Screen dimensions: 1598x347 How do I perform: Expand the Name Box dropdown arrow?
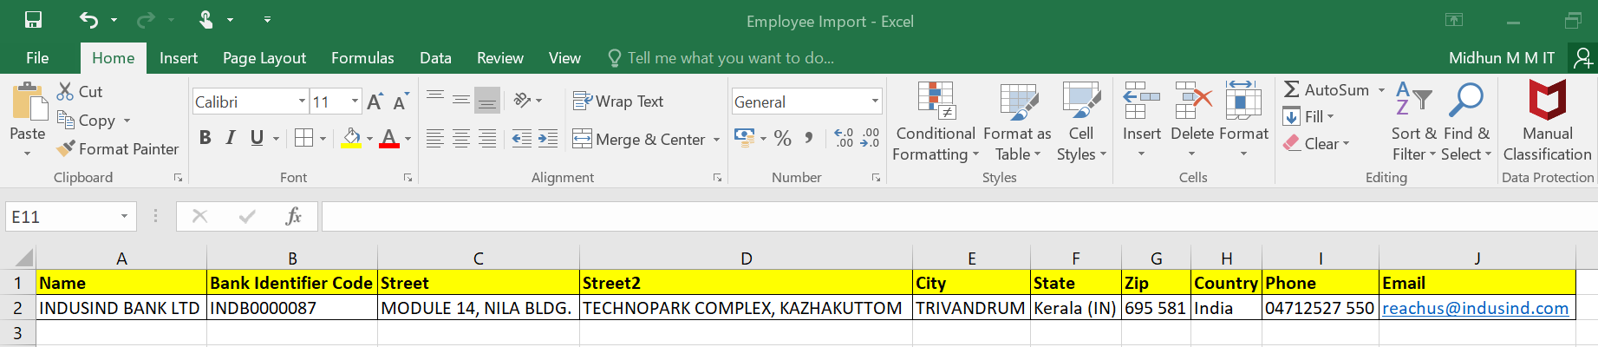tap(124, 216)
